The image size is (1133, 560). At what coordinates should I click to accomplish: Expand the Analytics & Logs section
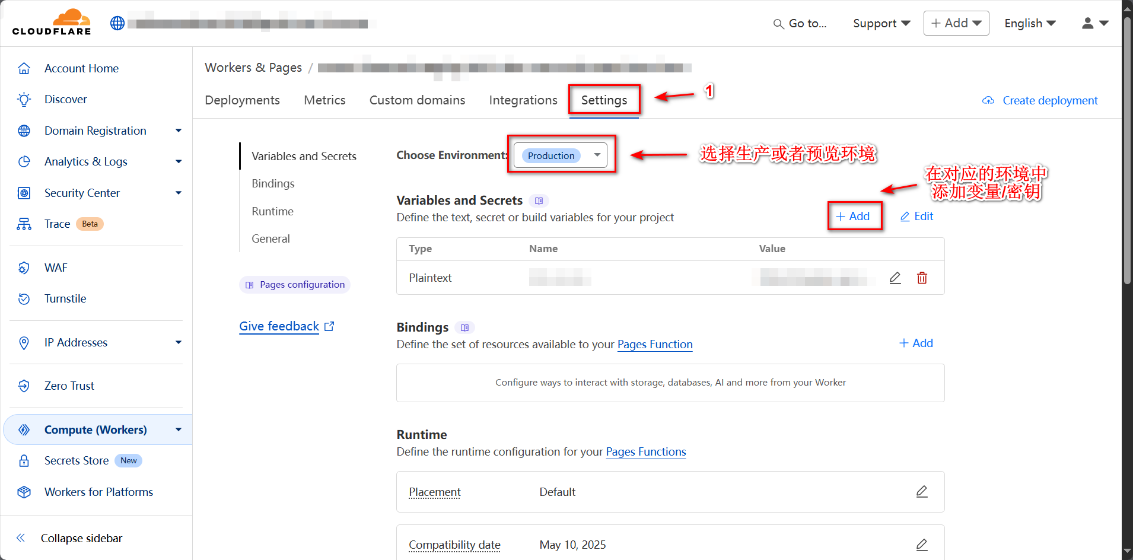[x=178, y=161]
